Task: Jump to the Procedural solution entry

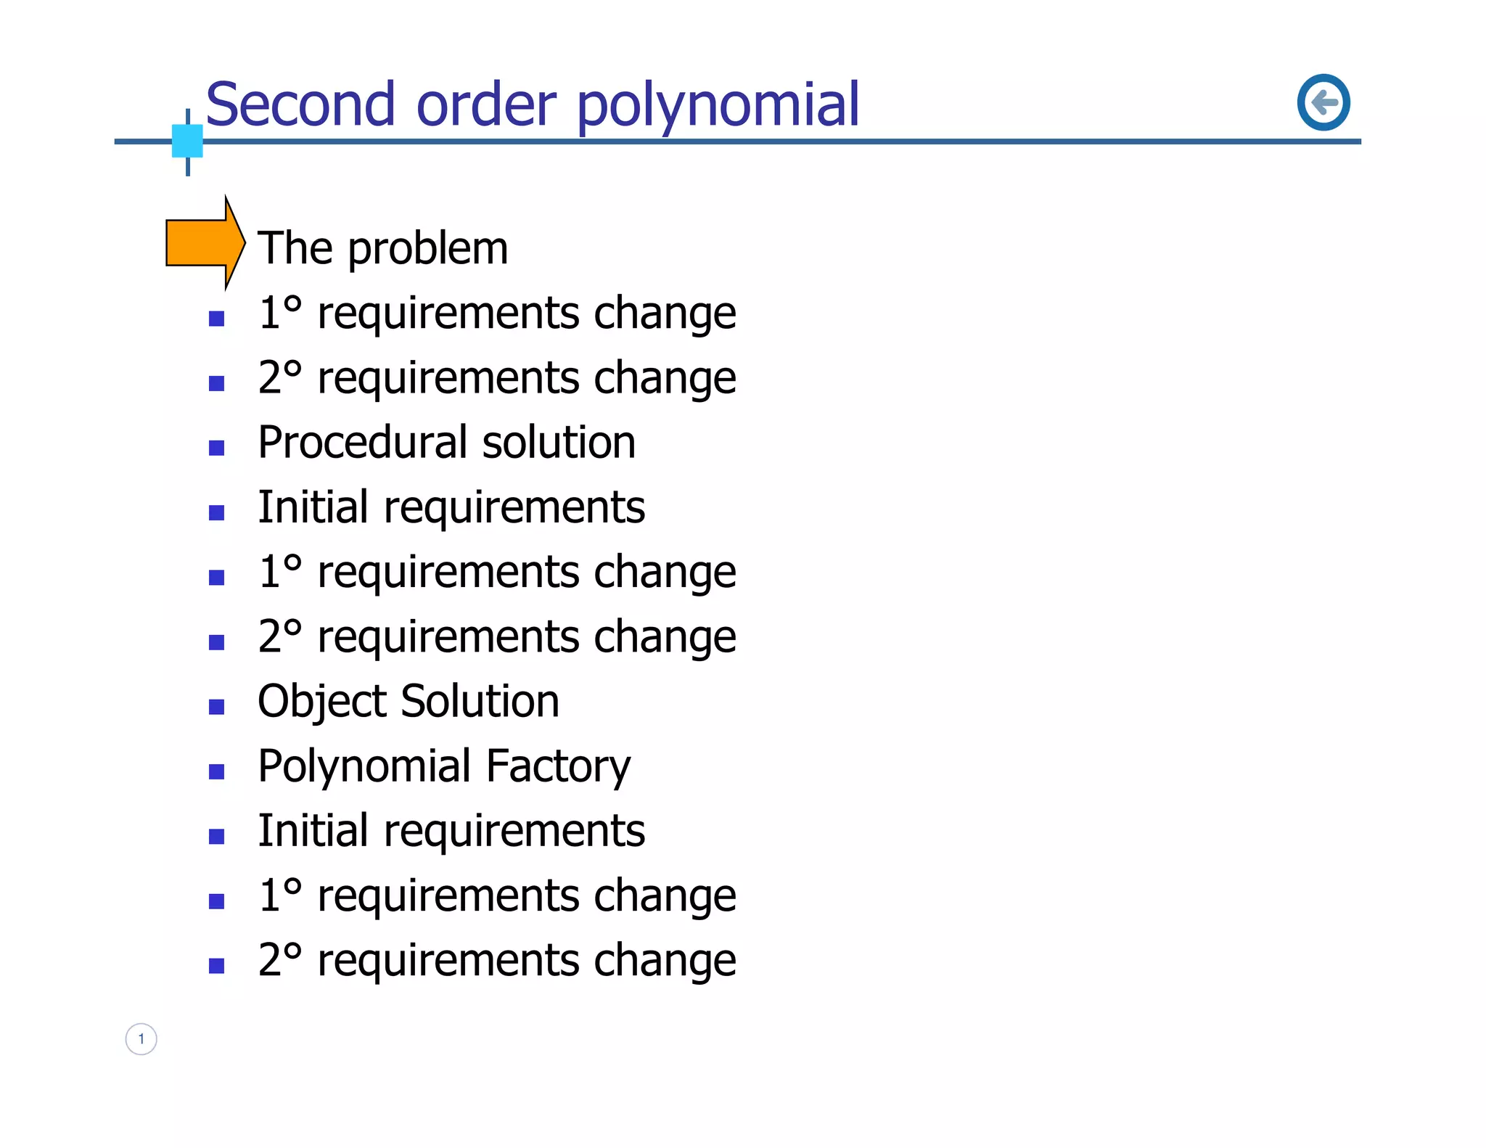Action: 446,442
